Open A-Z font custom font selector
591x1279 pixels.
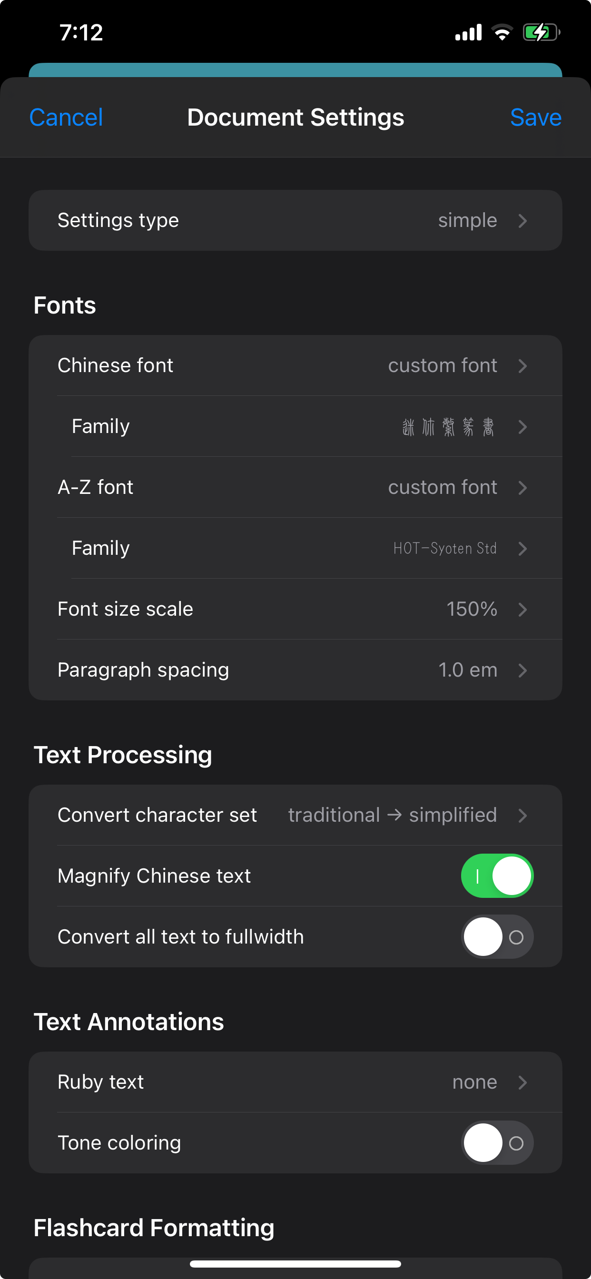tap(295, 488)
